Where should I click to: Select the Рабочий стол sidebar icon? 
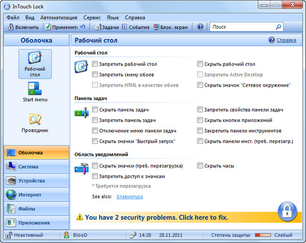35,64
